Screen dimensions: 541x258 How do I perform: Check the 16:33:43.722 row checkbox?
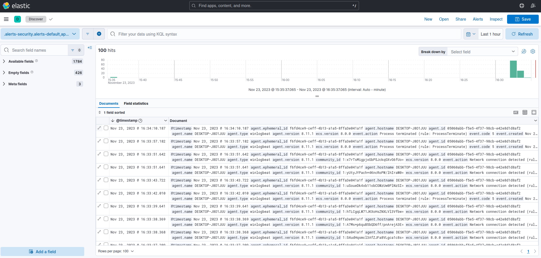point(106,180)
